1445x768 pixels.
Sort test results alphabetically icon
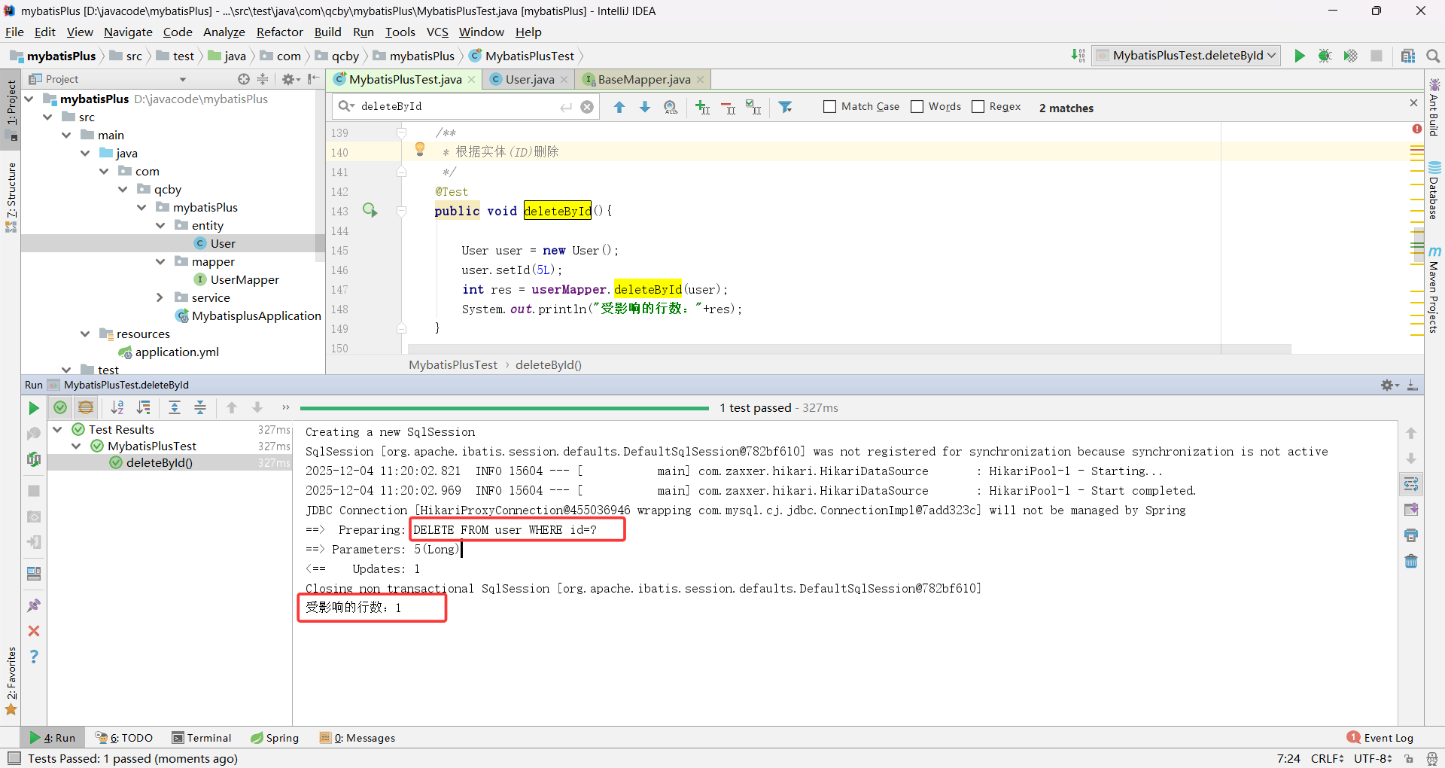(117, 407)
